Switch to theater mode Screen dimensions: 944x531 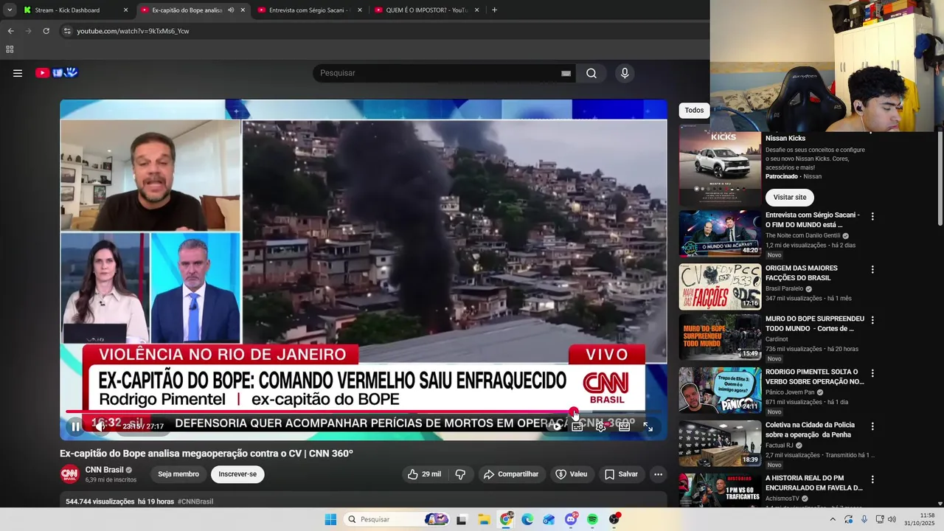(625, 426)
